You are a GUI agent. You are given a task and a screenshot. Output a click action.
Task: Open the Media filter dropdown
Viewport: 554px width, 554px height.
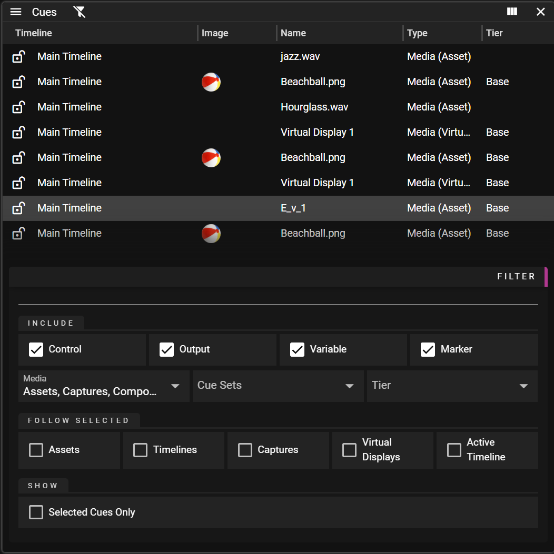104,386
